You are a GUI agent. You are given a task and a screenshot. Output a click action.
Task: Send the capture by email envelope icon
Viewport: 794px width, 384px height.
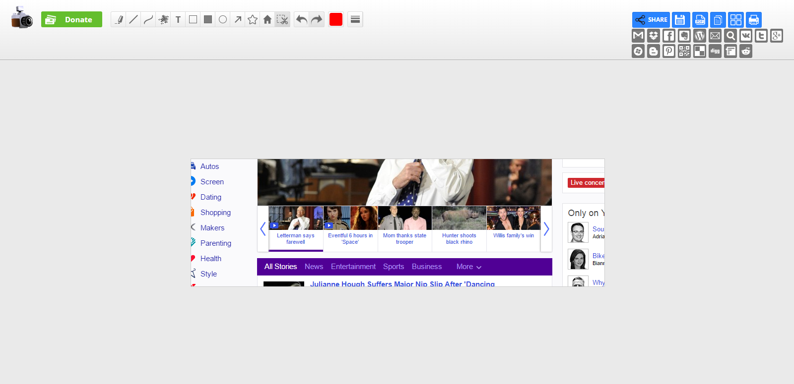[x=715, y=36]
